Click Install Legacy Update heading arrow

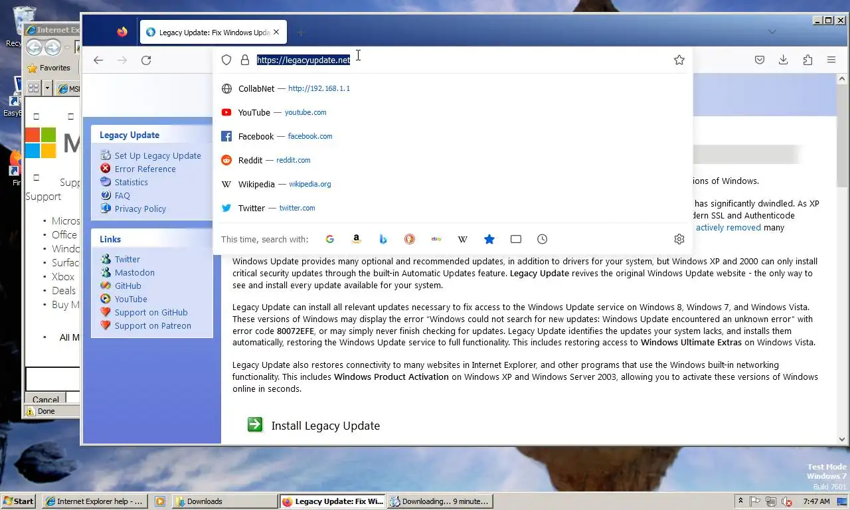point(255,424)
